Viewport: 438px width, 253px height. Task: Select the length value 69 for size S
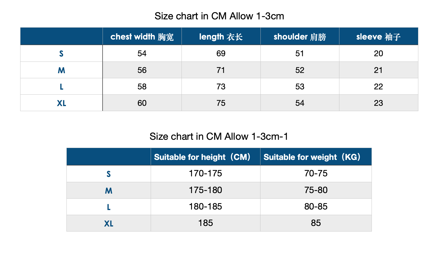pyautogui.click(x=221, y=54)
